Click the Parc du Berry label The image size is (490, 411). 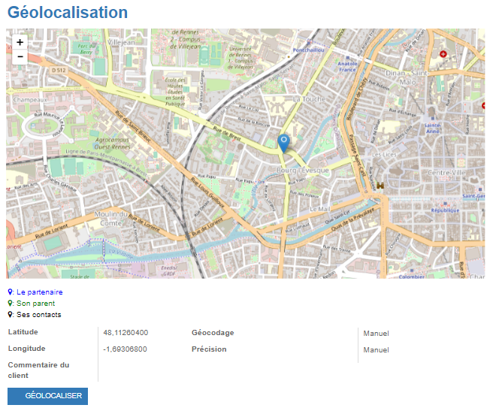(85, 49)
